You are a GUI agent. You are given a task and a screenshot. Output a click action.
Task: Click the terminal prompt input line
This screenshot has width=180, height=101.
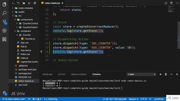click(x=82, y=88)
